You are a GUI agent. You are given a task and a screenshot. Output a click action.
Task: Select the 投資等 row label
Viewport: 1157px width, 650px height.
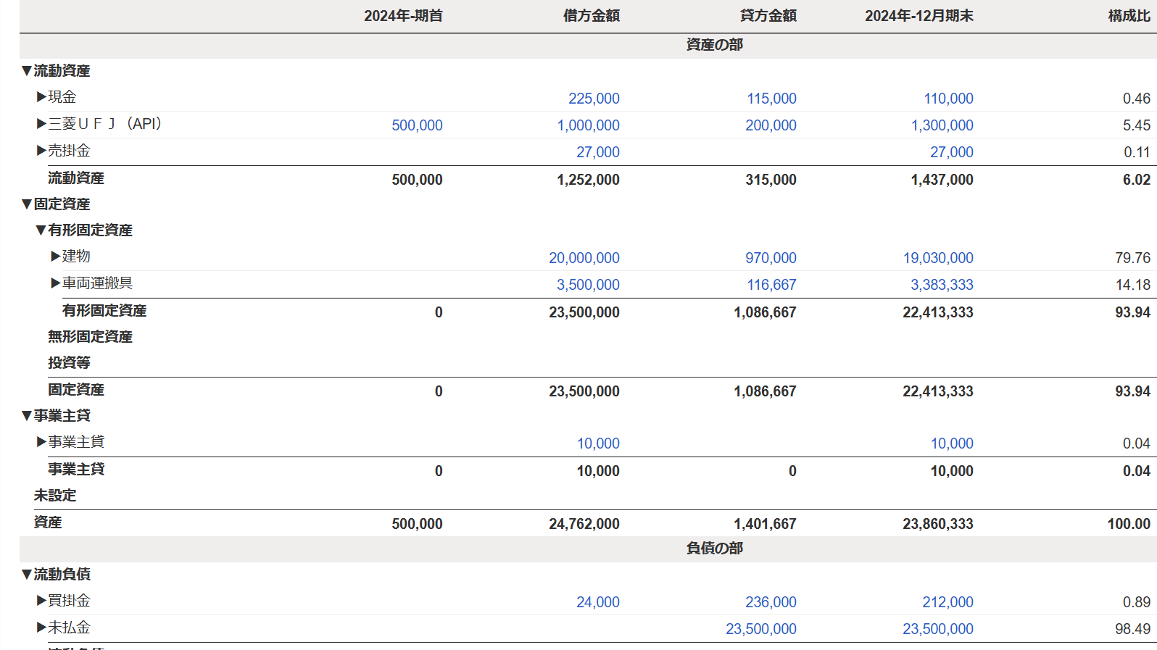click(x=69, y=363)
